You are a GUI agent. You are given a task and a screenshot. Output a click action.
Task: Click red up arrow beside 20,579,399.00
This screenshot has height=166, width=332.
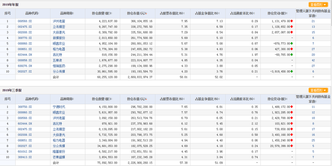[x=292, y=146]
